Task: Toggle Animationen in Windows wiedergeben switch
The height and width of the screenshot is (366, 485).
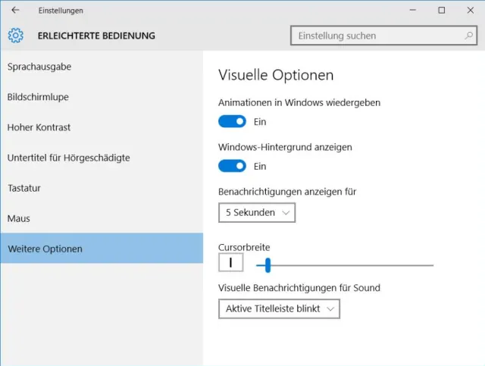Action: tap(232, 121)
